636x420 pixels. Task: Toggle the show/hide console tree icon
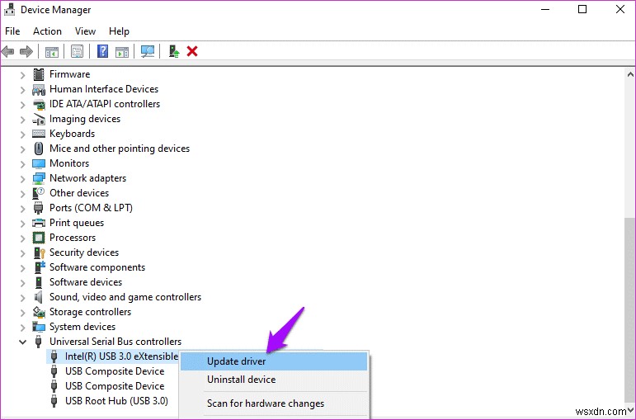[51, 51]
